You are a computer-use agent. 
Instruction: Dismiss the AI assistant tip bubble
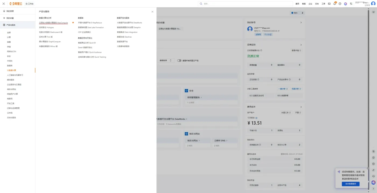click(x=368, y=168)
